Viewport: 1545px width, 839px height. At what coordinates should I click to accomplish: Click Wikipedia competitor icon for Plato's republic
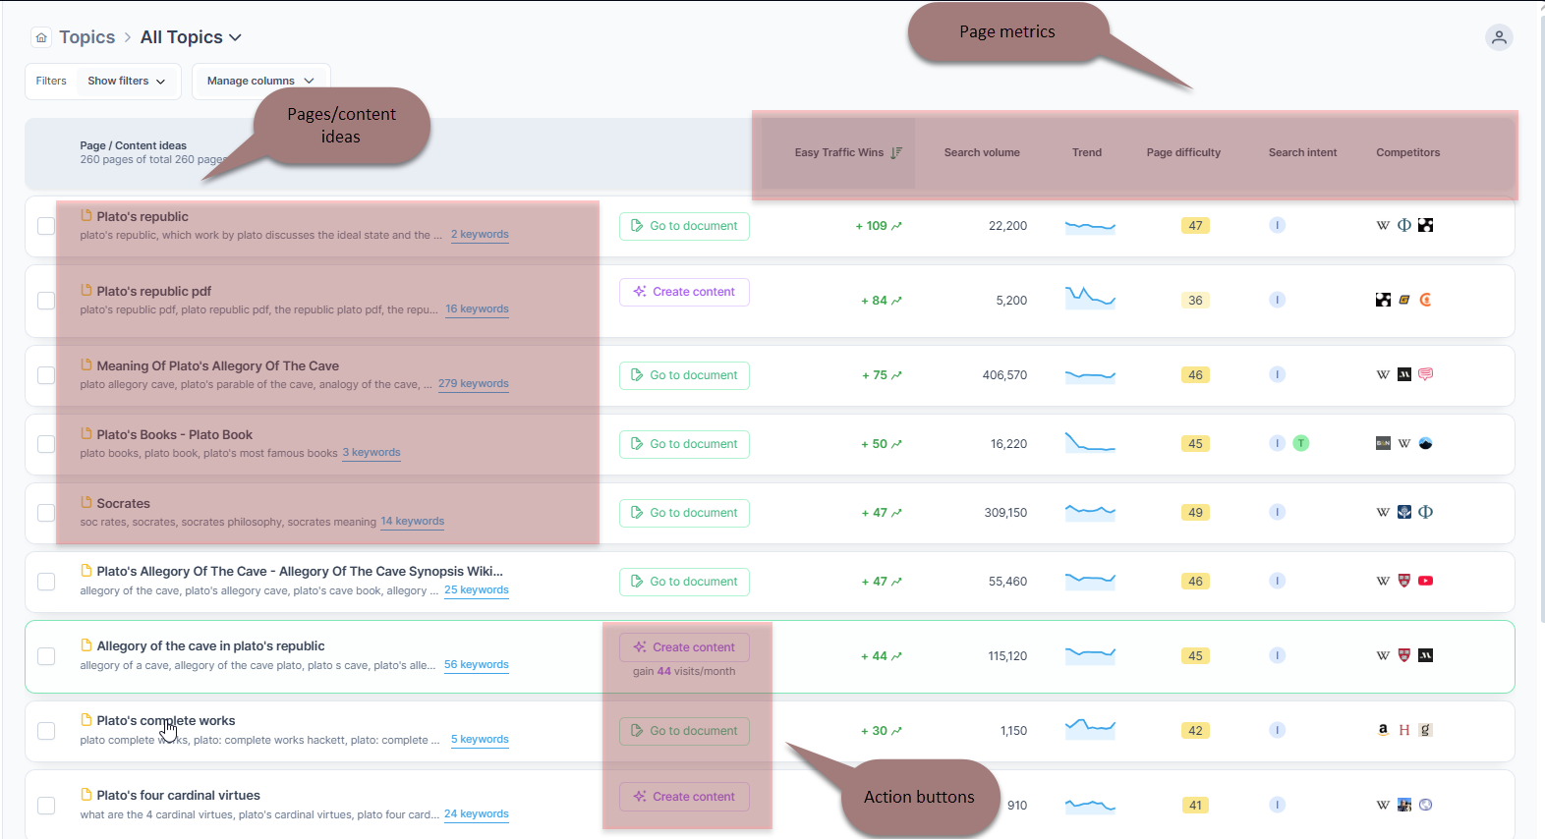(x=1383, y=226)
